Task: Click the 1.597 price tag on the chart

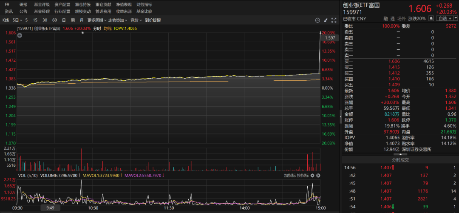Action: 330,38
